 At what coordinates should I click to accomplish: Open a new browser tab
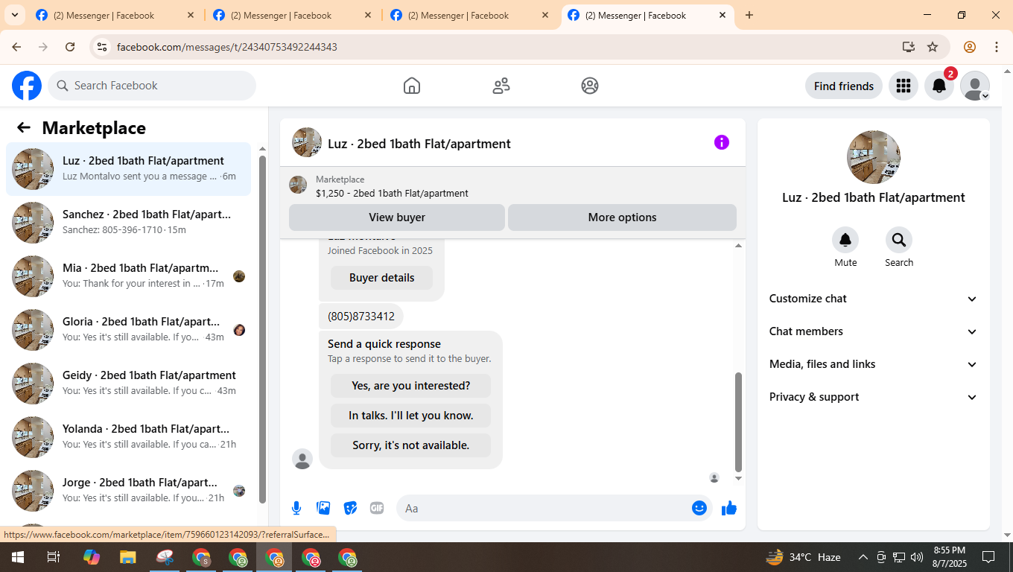coord(749,15)
